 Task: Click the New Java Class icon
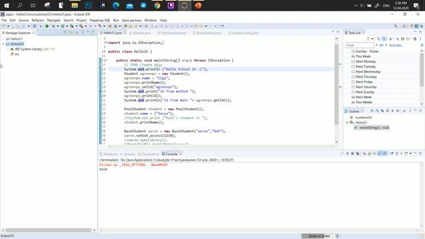click(x=116, y=26)
